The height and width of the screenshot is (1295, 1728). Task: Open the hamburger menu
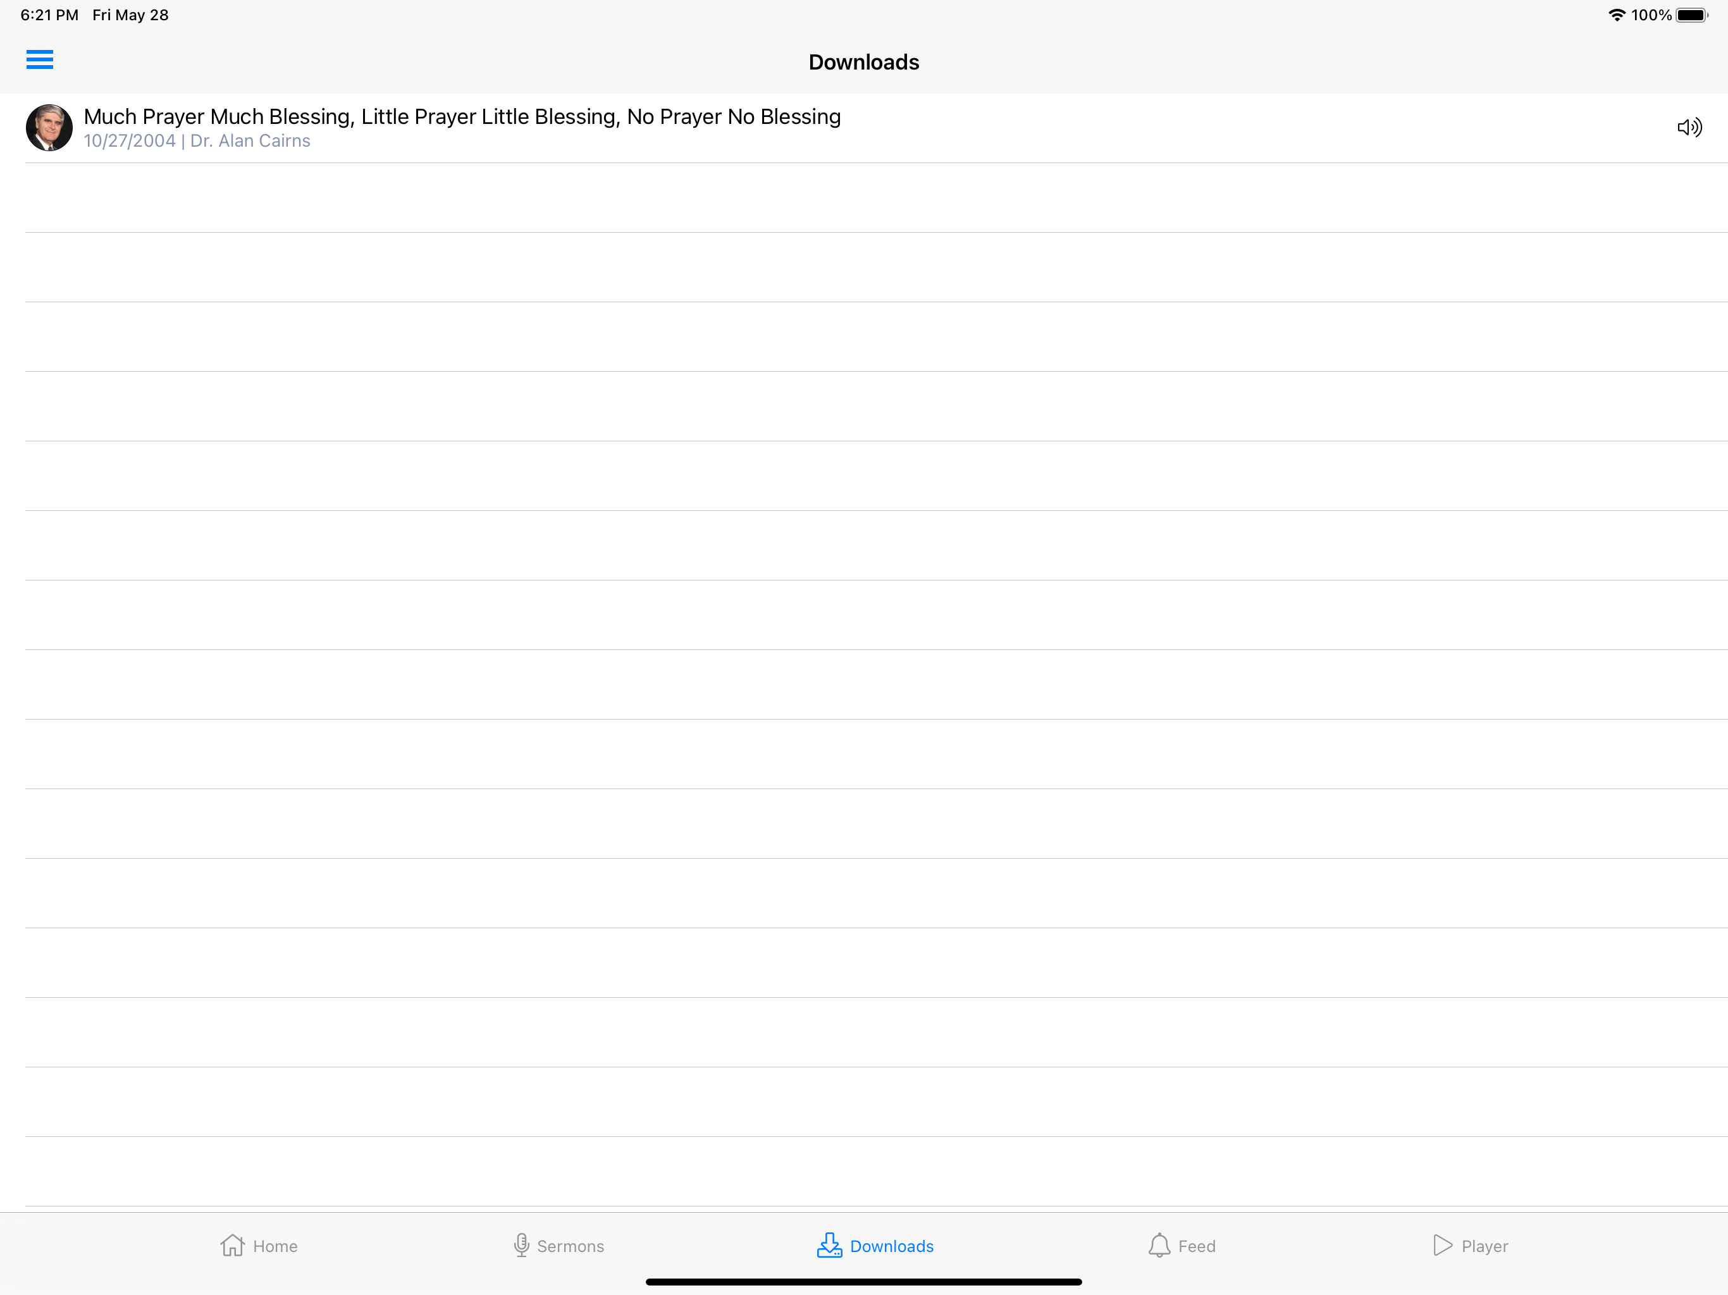tap(40, 59)
